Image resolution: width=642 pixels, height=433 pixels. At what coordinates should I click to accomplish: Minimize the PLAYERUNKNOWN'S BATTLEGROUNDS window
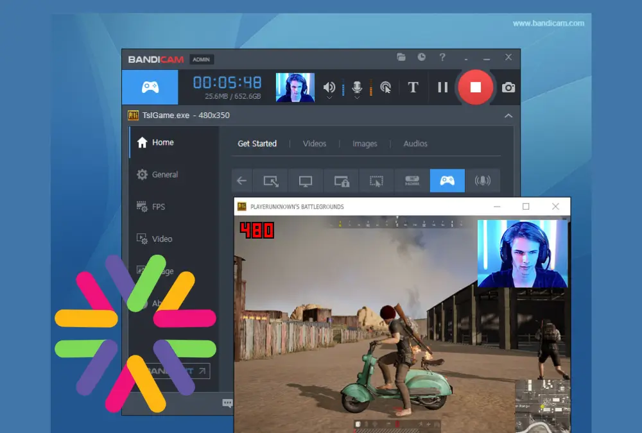(x=497, y=207)
